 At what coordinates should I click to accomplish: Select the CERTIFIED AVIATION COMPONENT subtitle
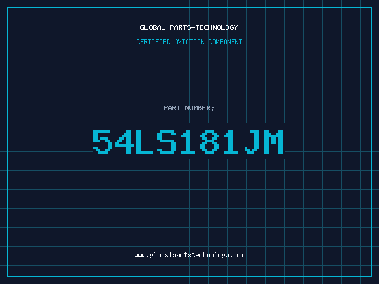point(189,42)
